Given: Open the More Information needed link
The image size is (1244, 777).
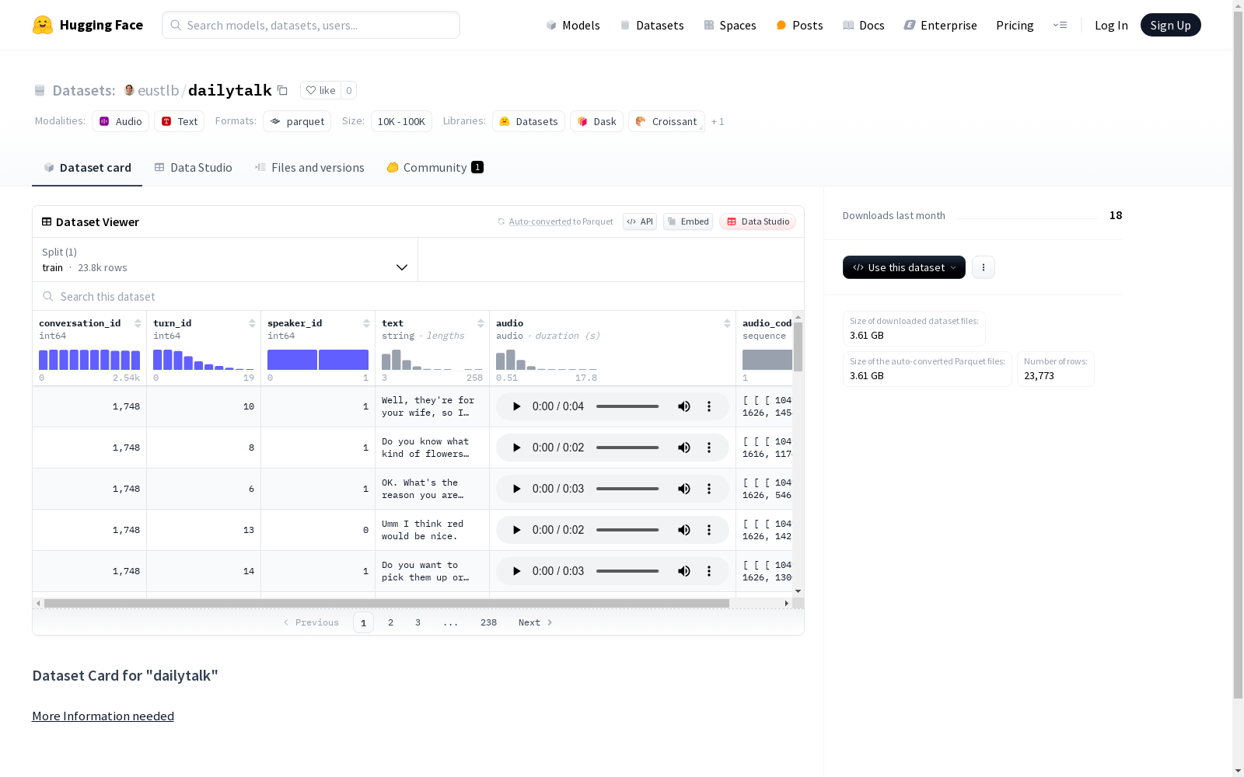Looking at the screenshot, I should [x=103, y=716].
